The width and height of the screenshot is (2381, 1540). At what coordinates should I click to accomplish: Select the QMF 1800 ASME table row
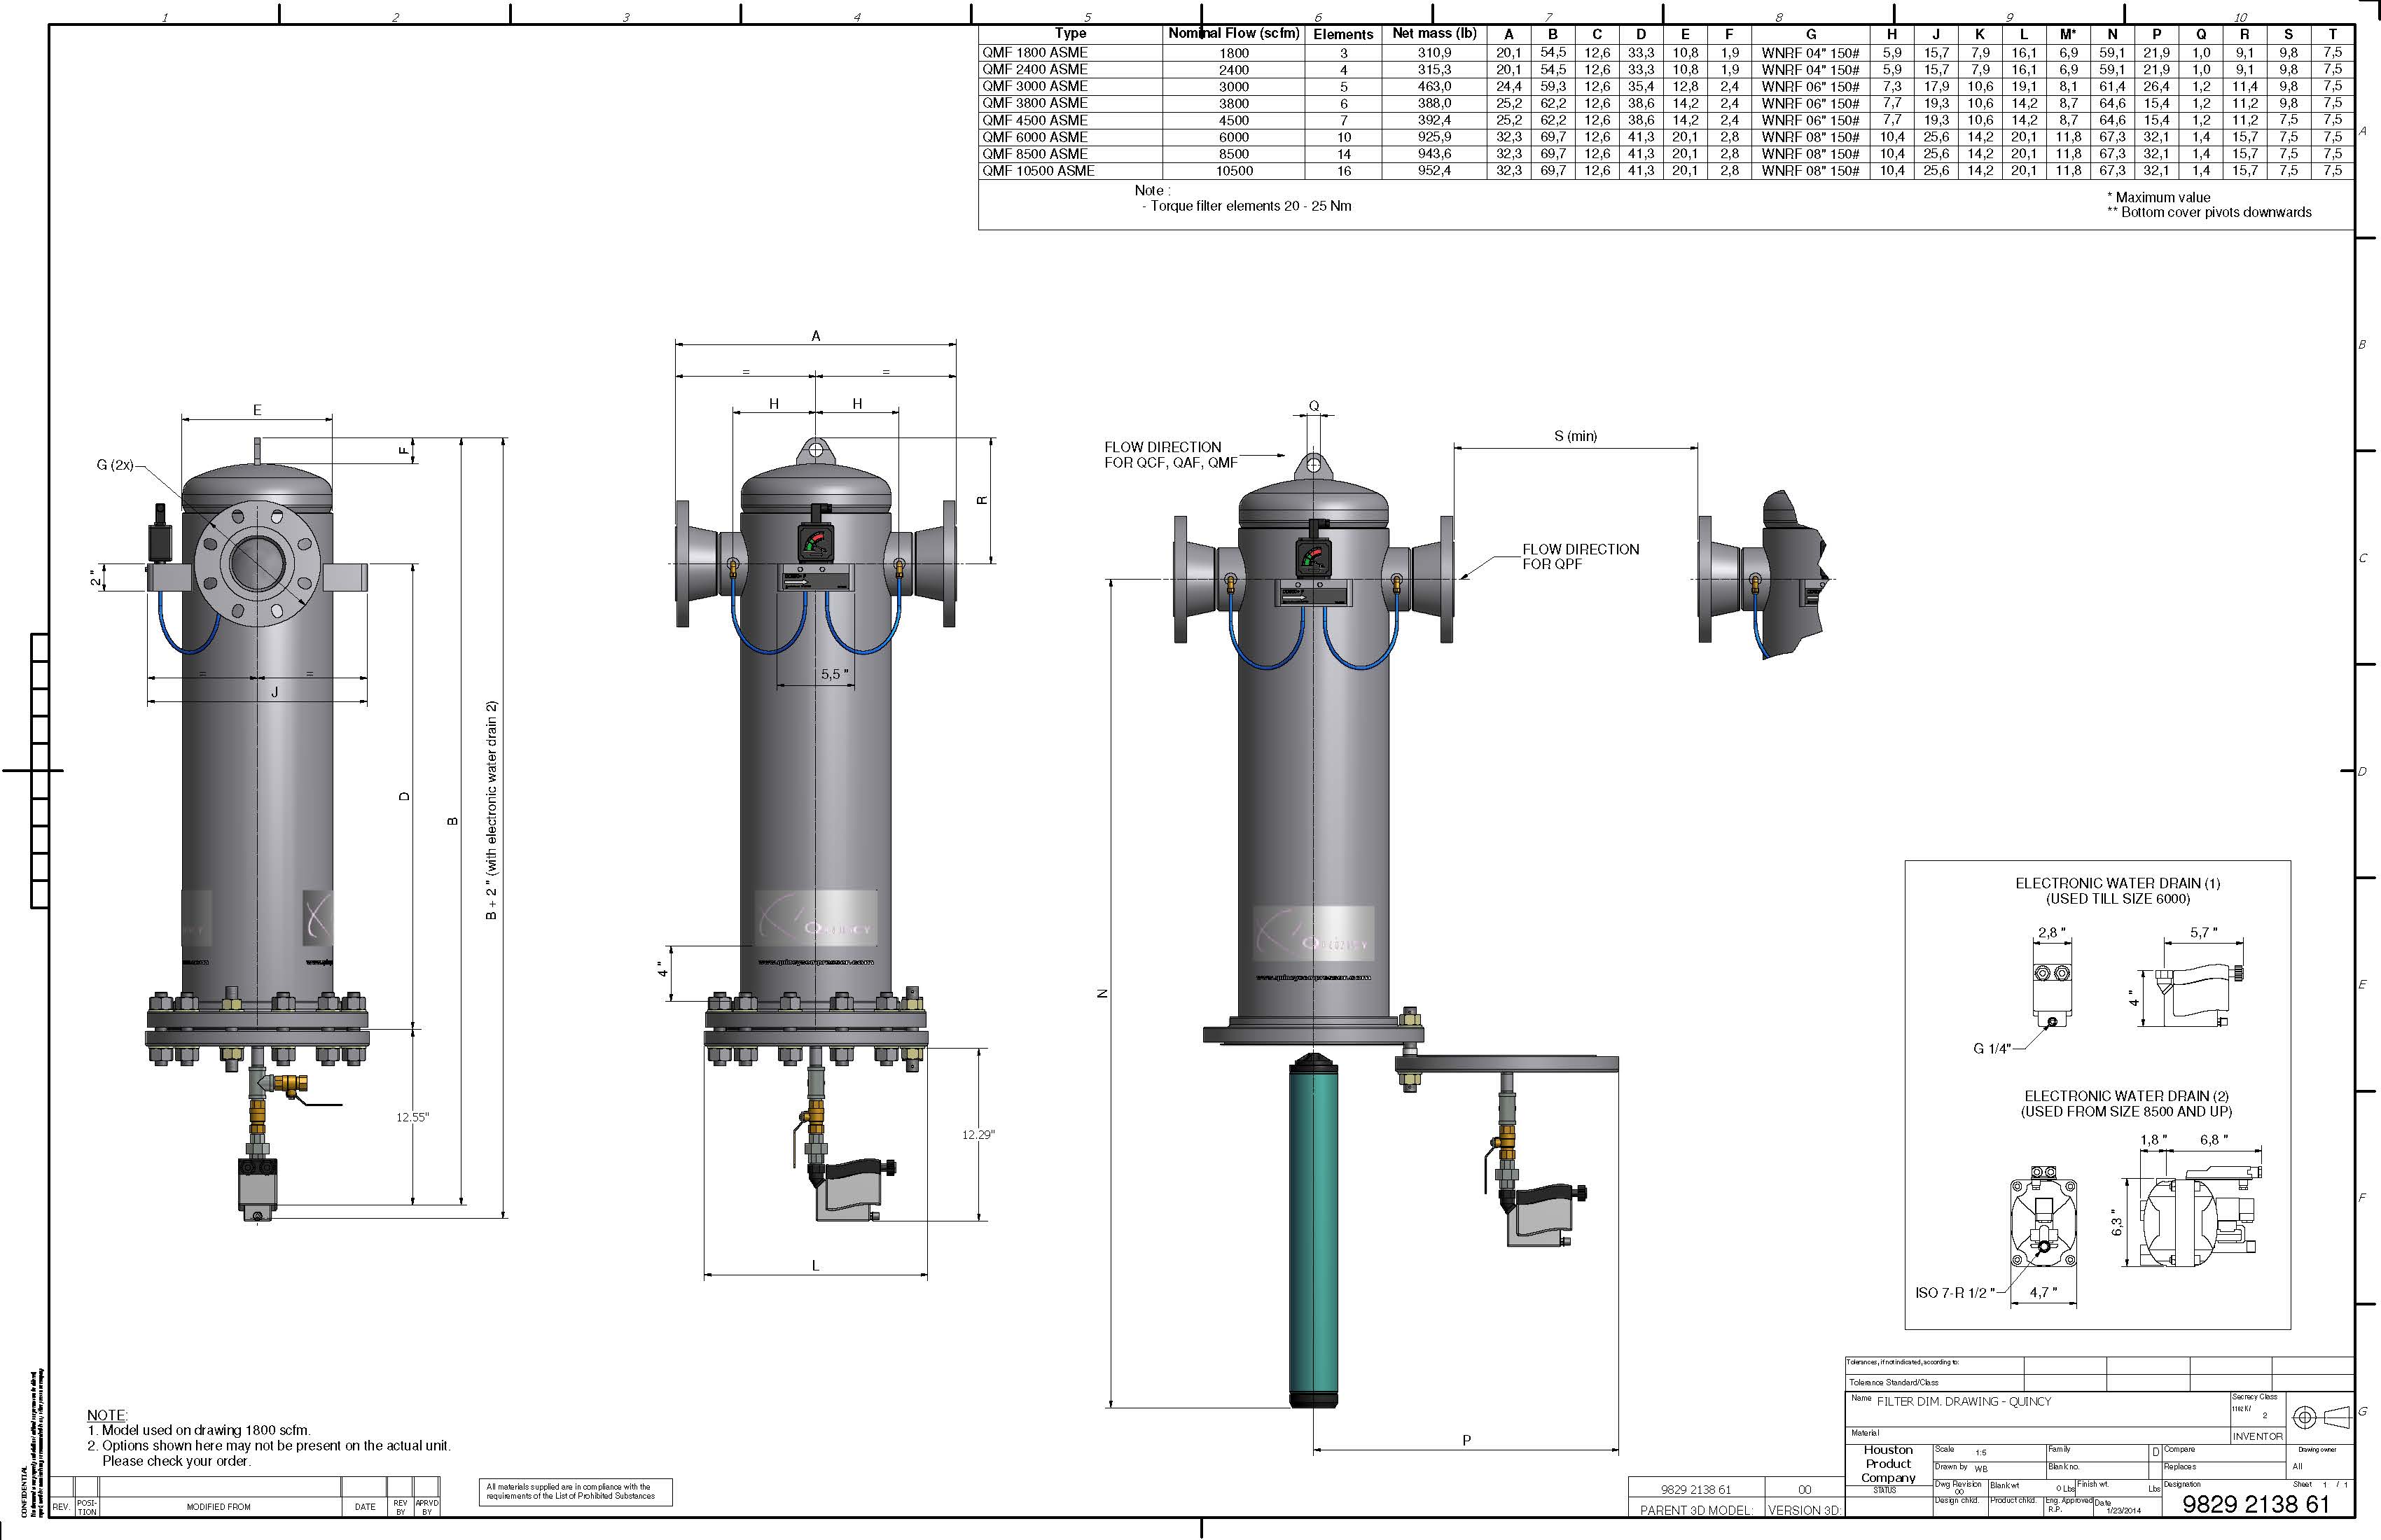[x=1034, y=53]
